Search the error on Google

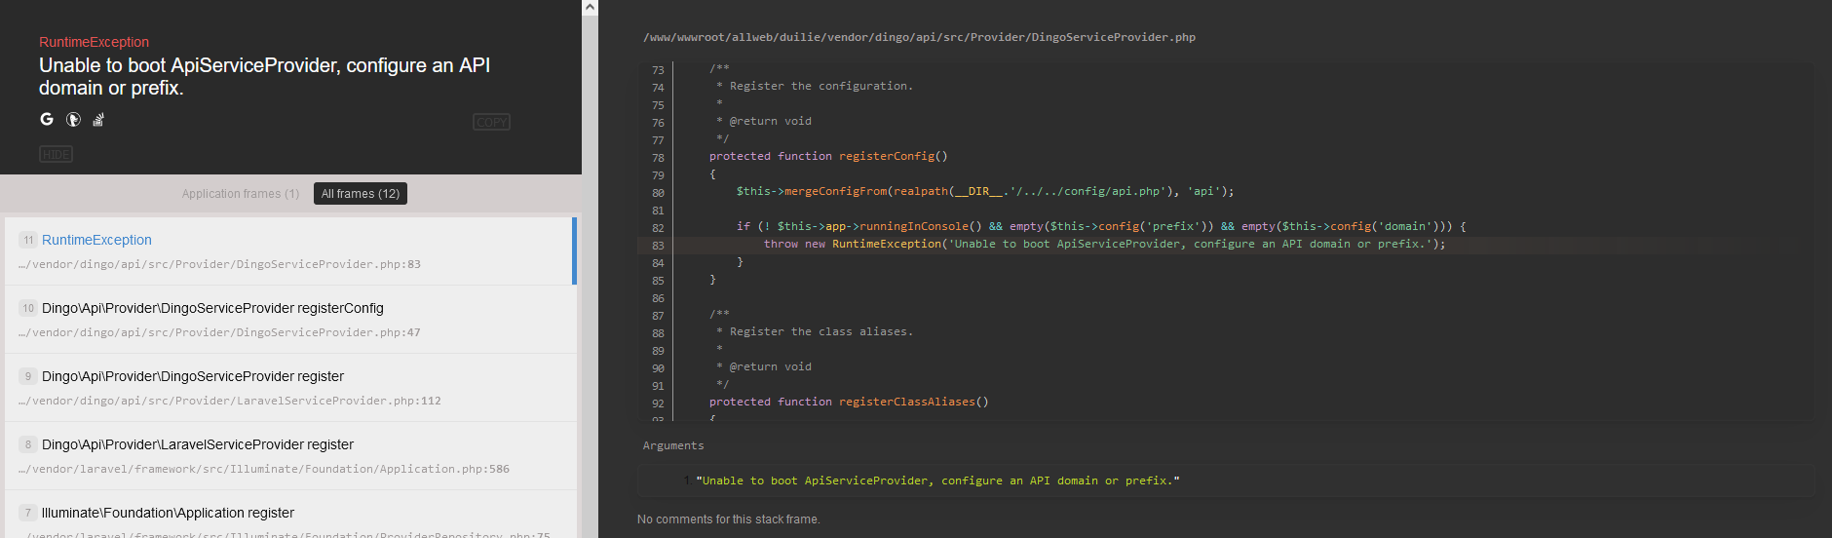coord(47,119)
